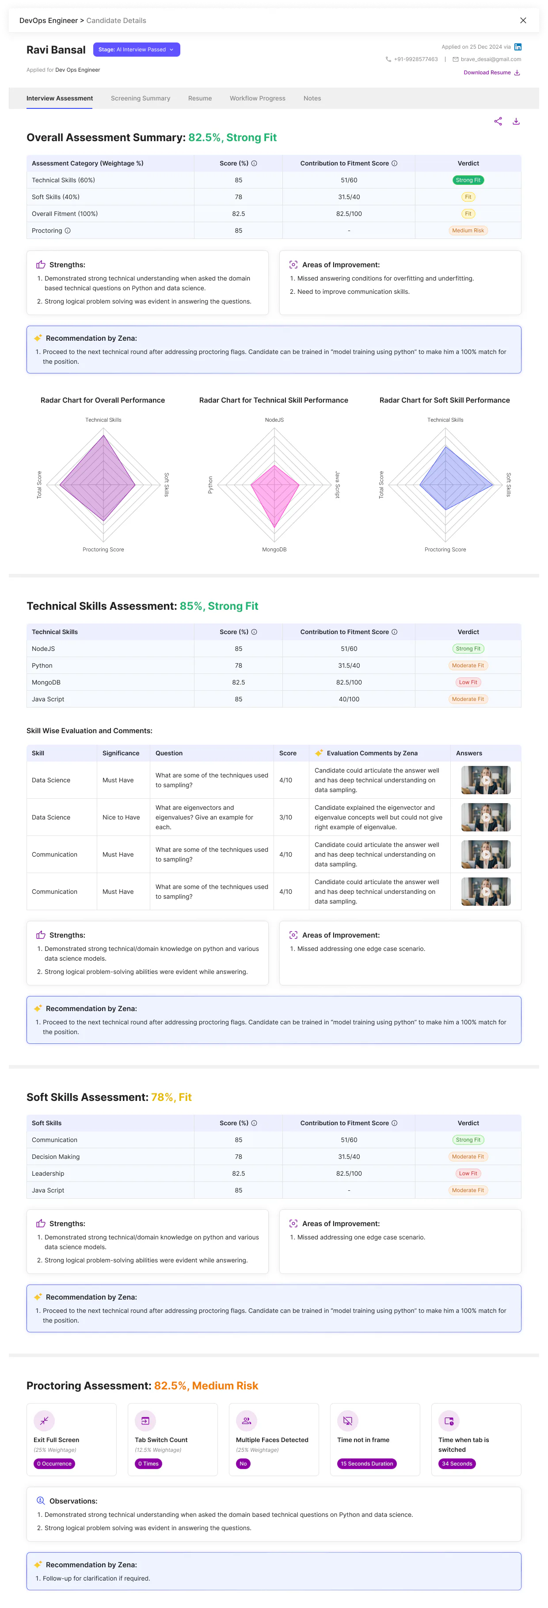Select the brave_desai@gmail.com email address
The height and width of the screenshot is (1608, 548).
pos(491,59)
